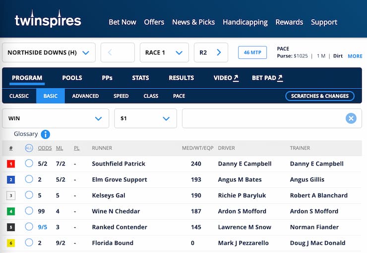Open Northside Downs track dropdown
The image size is (367, 253).
[49, 52]
